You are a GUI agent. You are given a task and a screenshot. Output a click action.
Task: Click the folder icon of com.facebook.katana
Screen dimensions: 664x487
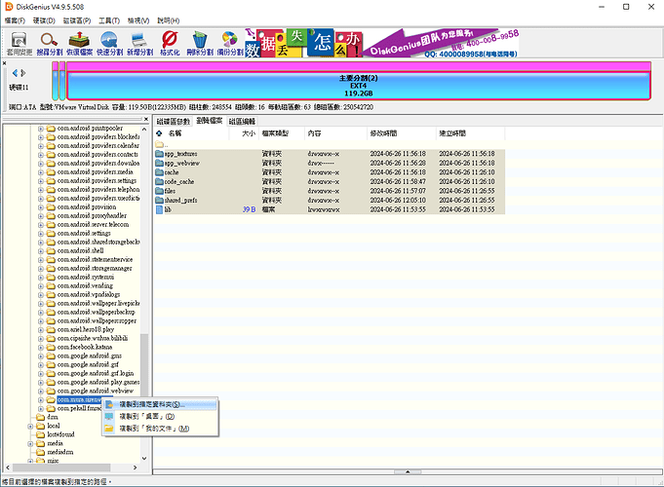[51, 347]
